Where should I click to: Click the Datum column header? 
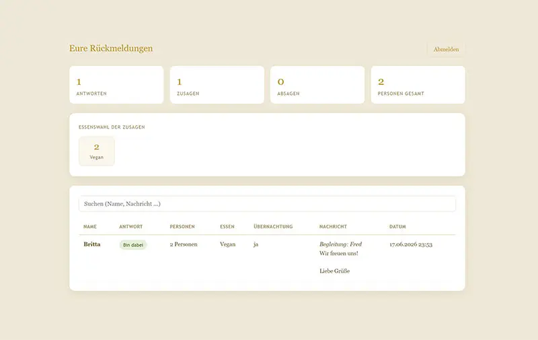pyautogui.click(x=397, y=227)
